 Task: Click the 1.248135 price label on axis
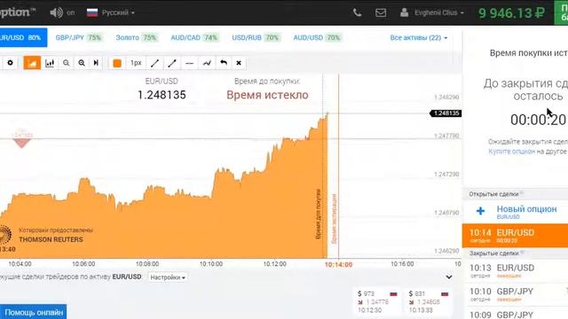tap(446, 113)
